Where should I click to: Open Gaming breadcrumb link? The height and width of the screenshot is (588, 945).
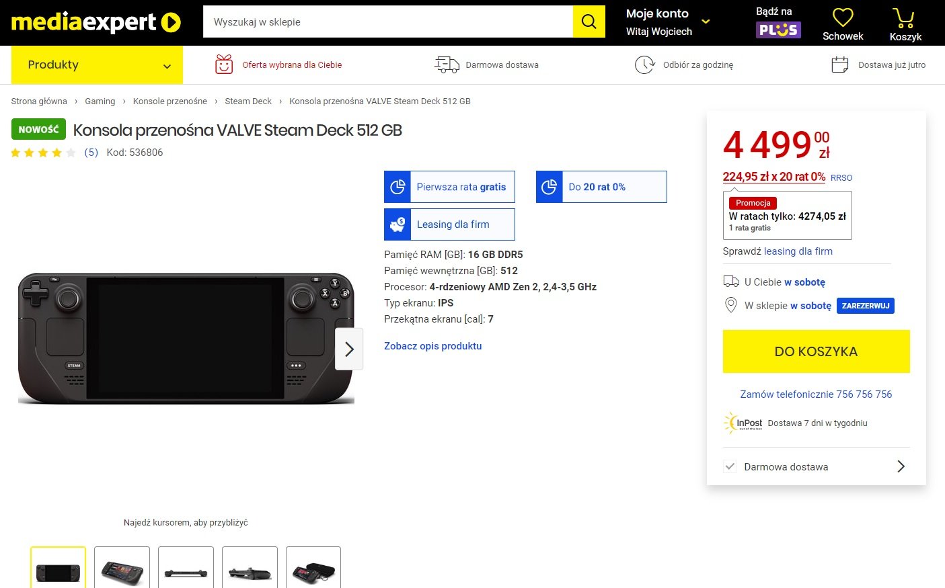[x=100, y=101]
